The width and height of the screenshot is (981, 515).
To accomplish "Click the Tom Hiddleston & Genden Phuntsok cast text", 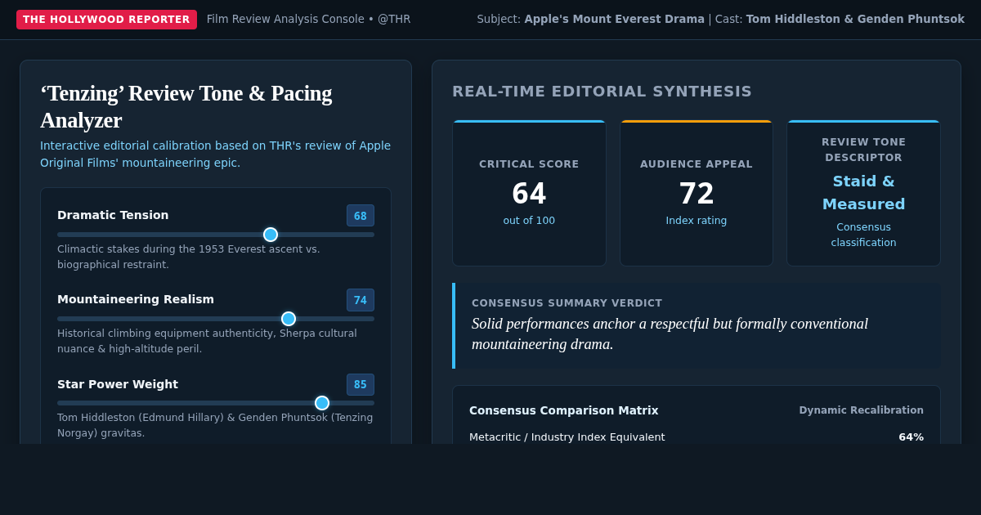I will tap(855, 19).
